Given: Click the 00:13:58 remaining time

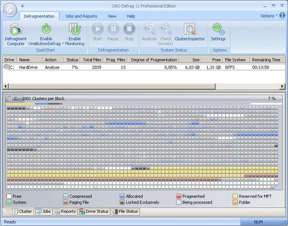Looking at the screenshot, I should point(261,67).
